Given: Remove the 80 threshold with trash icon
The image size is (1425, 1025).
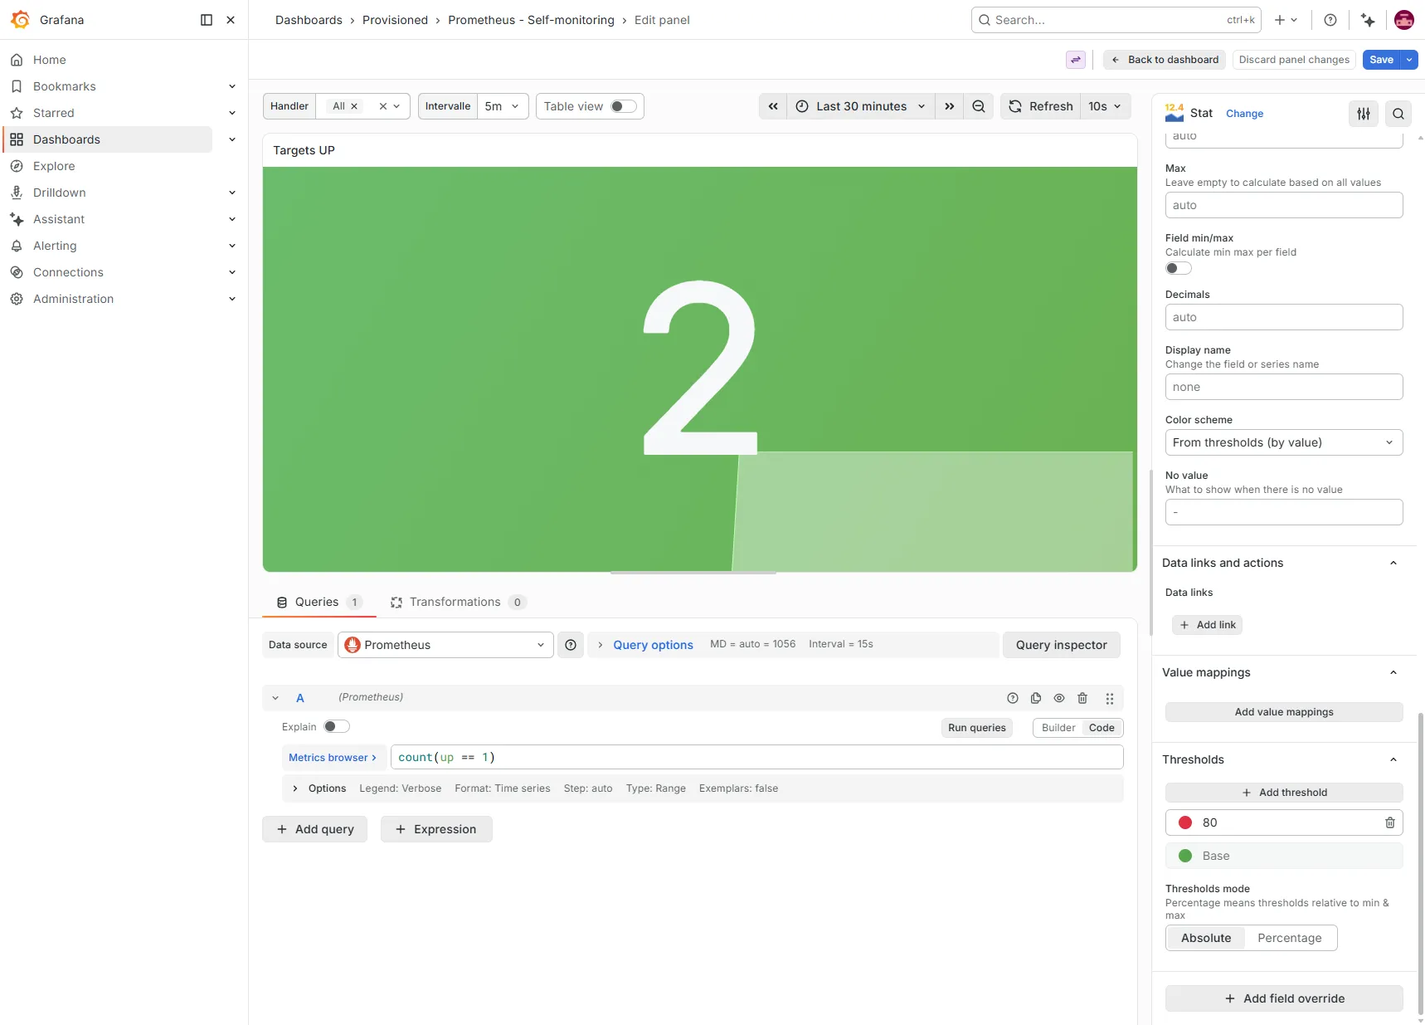Looking at the screenshot, I should coord(1390,822).
